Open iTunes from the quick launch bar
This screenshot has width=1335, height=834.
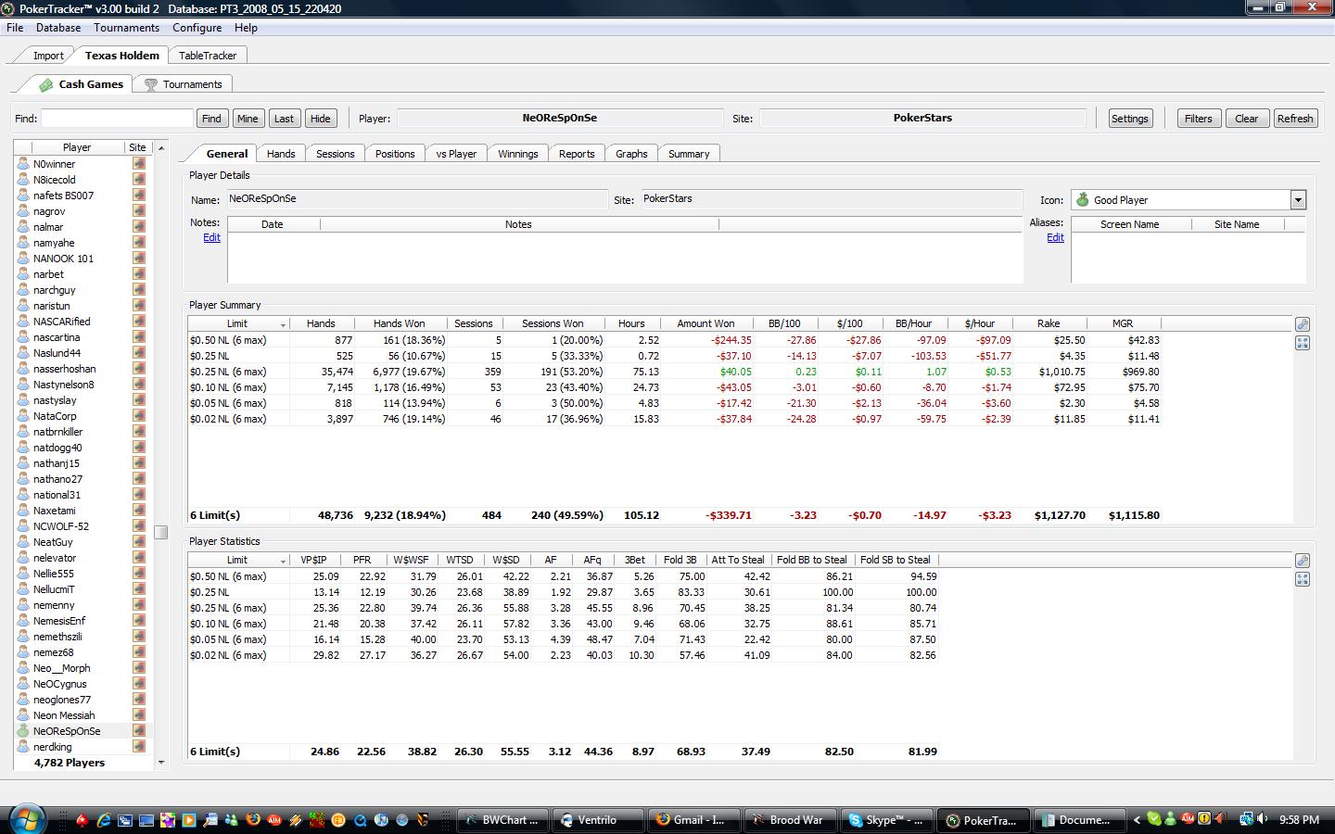click(x=381, y=820)
